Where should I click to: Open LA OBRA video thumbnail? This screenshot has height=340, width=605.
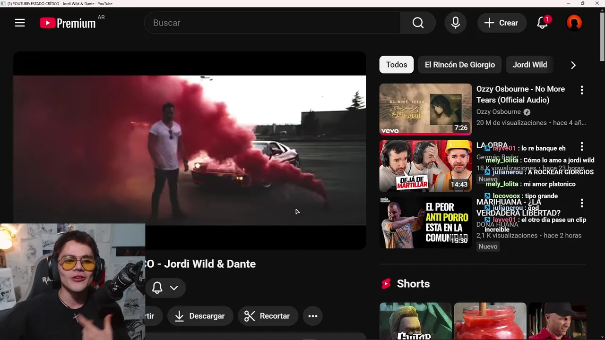(425, 166)
